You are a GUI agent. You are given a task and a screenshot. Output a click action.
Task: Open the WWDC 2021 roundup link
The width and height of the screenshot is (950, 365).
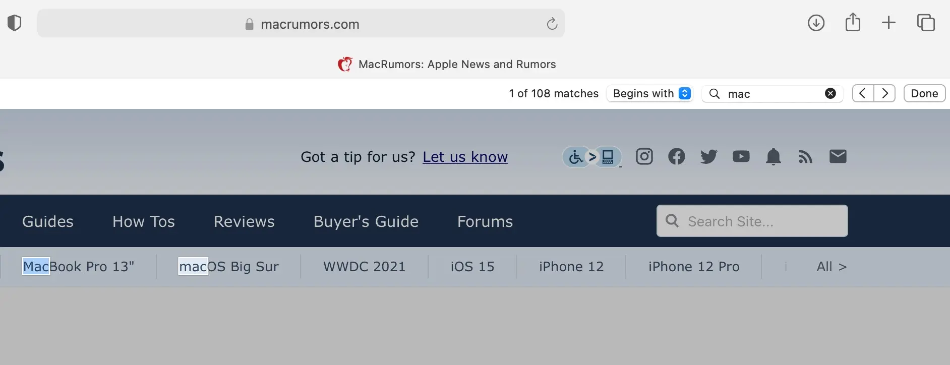(x=365, y=266)
